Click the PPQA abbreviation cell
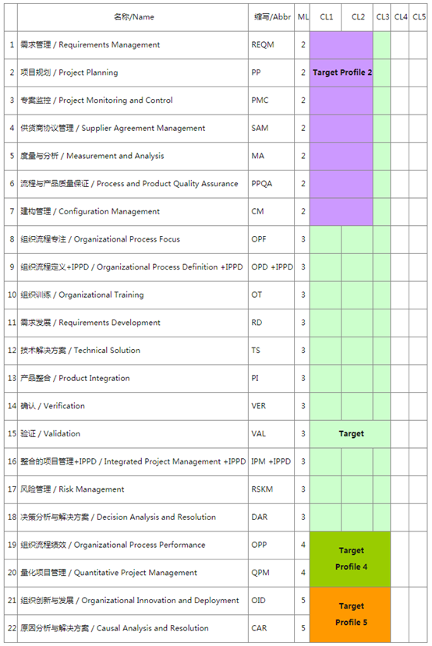The image size is (432, 646). pos(271,184)
